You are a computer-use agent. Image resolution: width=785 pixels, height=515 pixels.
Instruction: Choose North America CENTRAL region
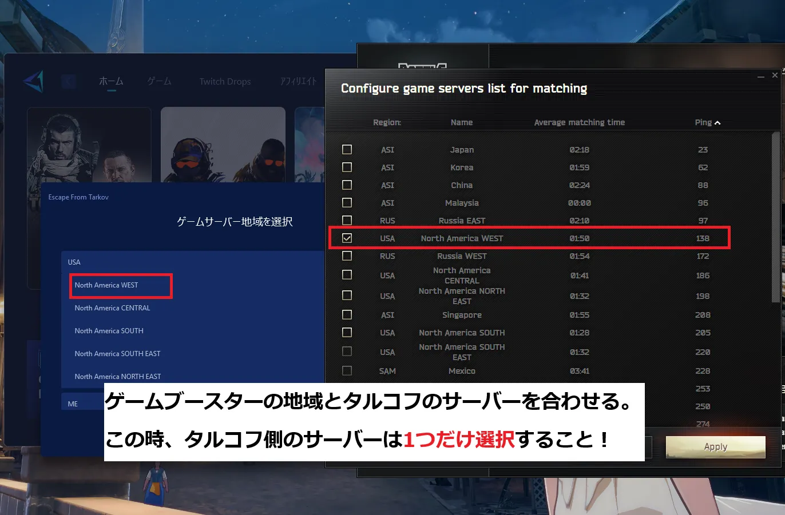tap(112, 308)
